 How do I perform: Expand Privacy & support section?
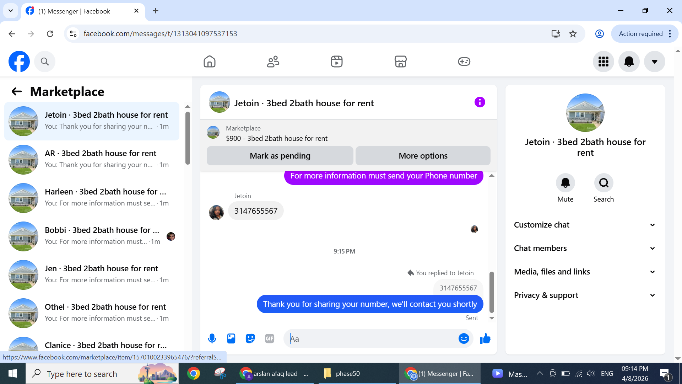click(x=585, y=295)
